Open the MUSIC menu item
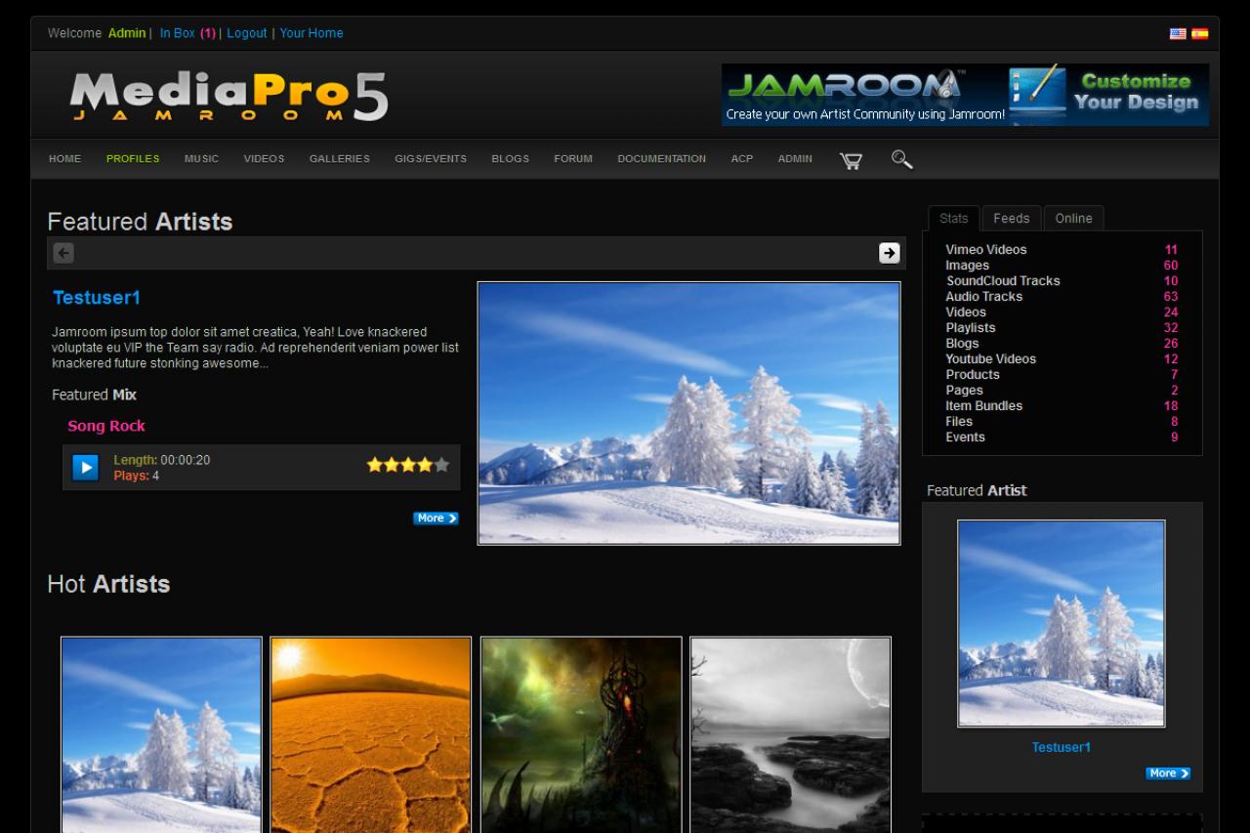Viewport: 1250px width, 833px height. (x=201, y=159)
